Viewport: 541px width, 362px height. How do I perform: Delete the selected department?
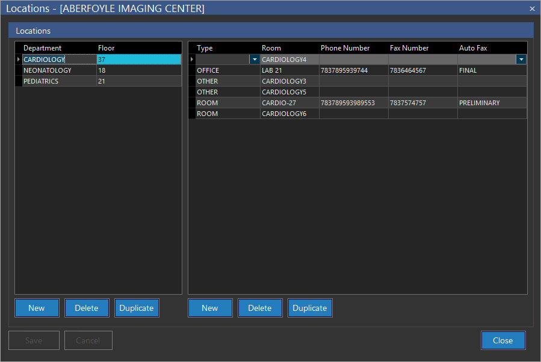point(87,308)
